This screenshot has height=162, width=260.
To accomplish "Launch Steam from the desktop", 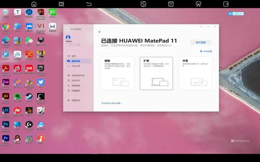I will coord(29,98).
